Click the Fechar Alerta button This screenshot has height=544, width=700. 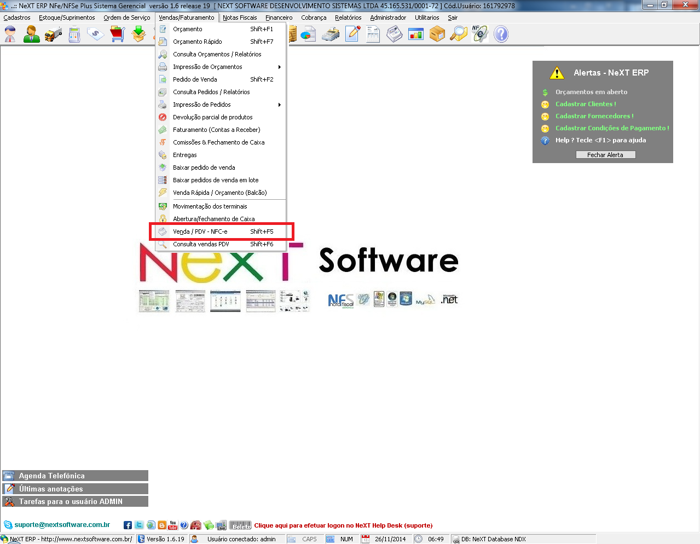tap(605, 155)
